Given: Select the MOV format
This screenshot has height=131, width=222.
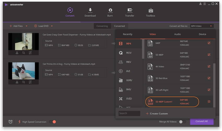Looking at the screenshot, I should (x=128, y=53).
